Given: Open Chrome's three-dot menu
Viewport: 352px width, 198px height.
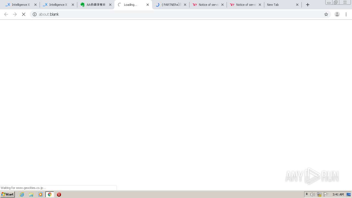Looking at the screenshot, I should click(x=346, y=14).
